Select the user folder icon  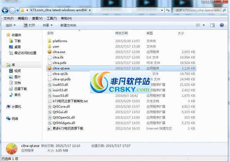point(50,47)
